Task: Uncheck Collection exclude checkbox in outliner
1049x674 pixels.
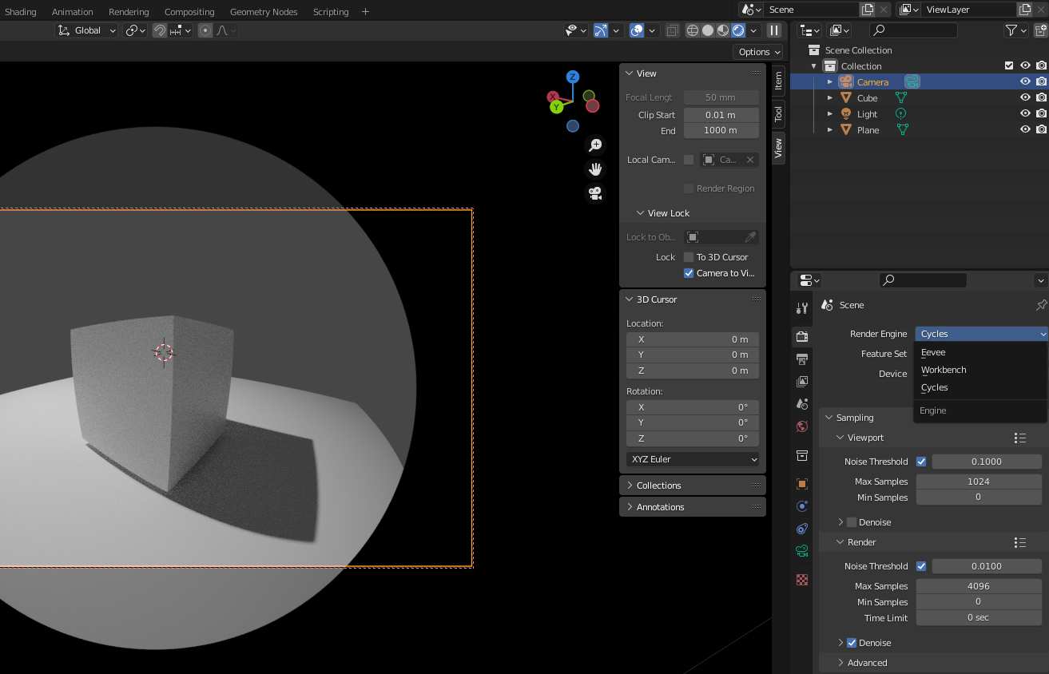Action: (x=1009, y=65)
